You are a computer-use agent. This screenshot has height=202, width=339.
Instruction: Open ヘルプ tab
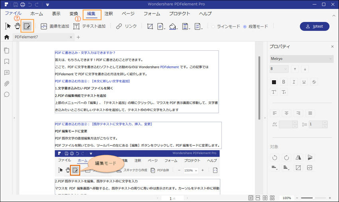205,14
